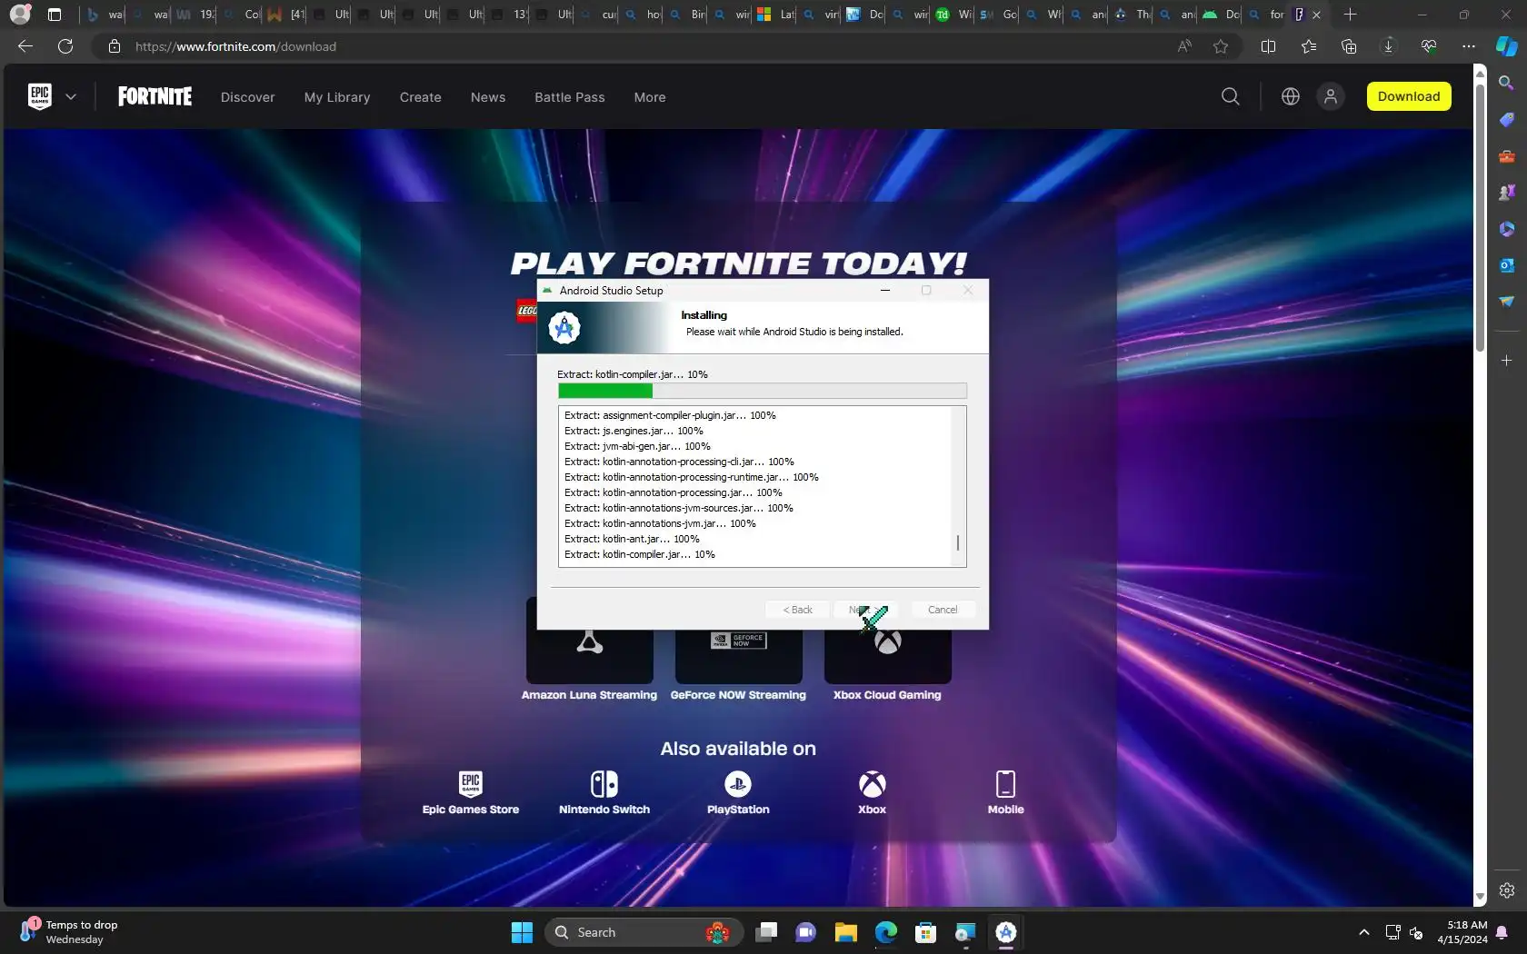Click the yellow Download button
The width and height of the screenshot is (1527, 954).
[x=1409, y=96]
